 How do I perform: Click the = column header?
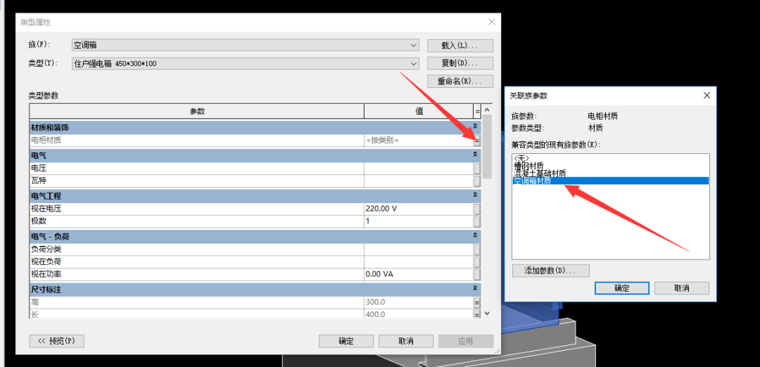coord(477,111)
